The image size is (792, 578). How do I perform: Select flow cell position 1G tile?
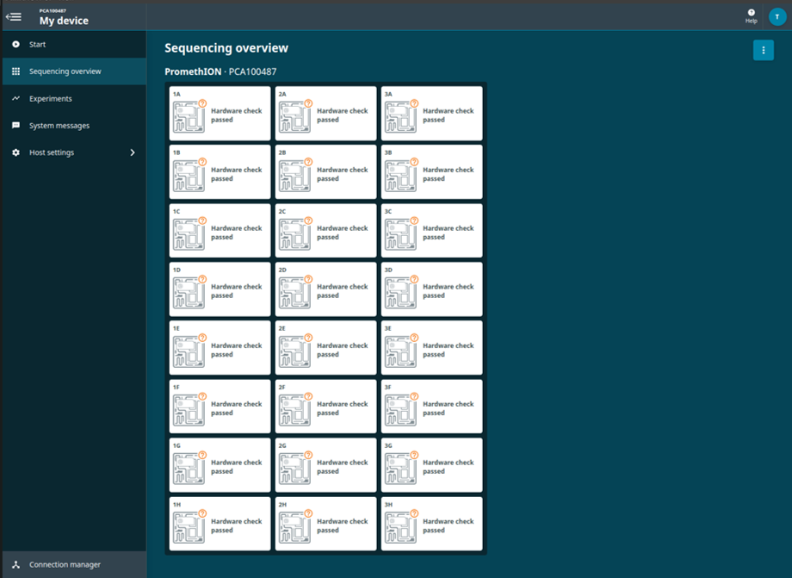click(x=220, y=465)
